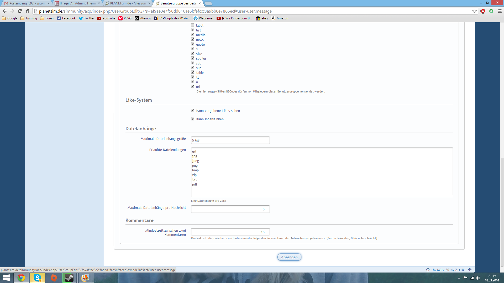This screenshot has height=283, width=504.
Task: Click the red Adblock extension icon
Action: point(483,11)
